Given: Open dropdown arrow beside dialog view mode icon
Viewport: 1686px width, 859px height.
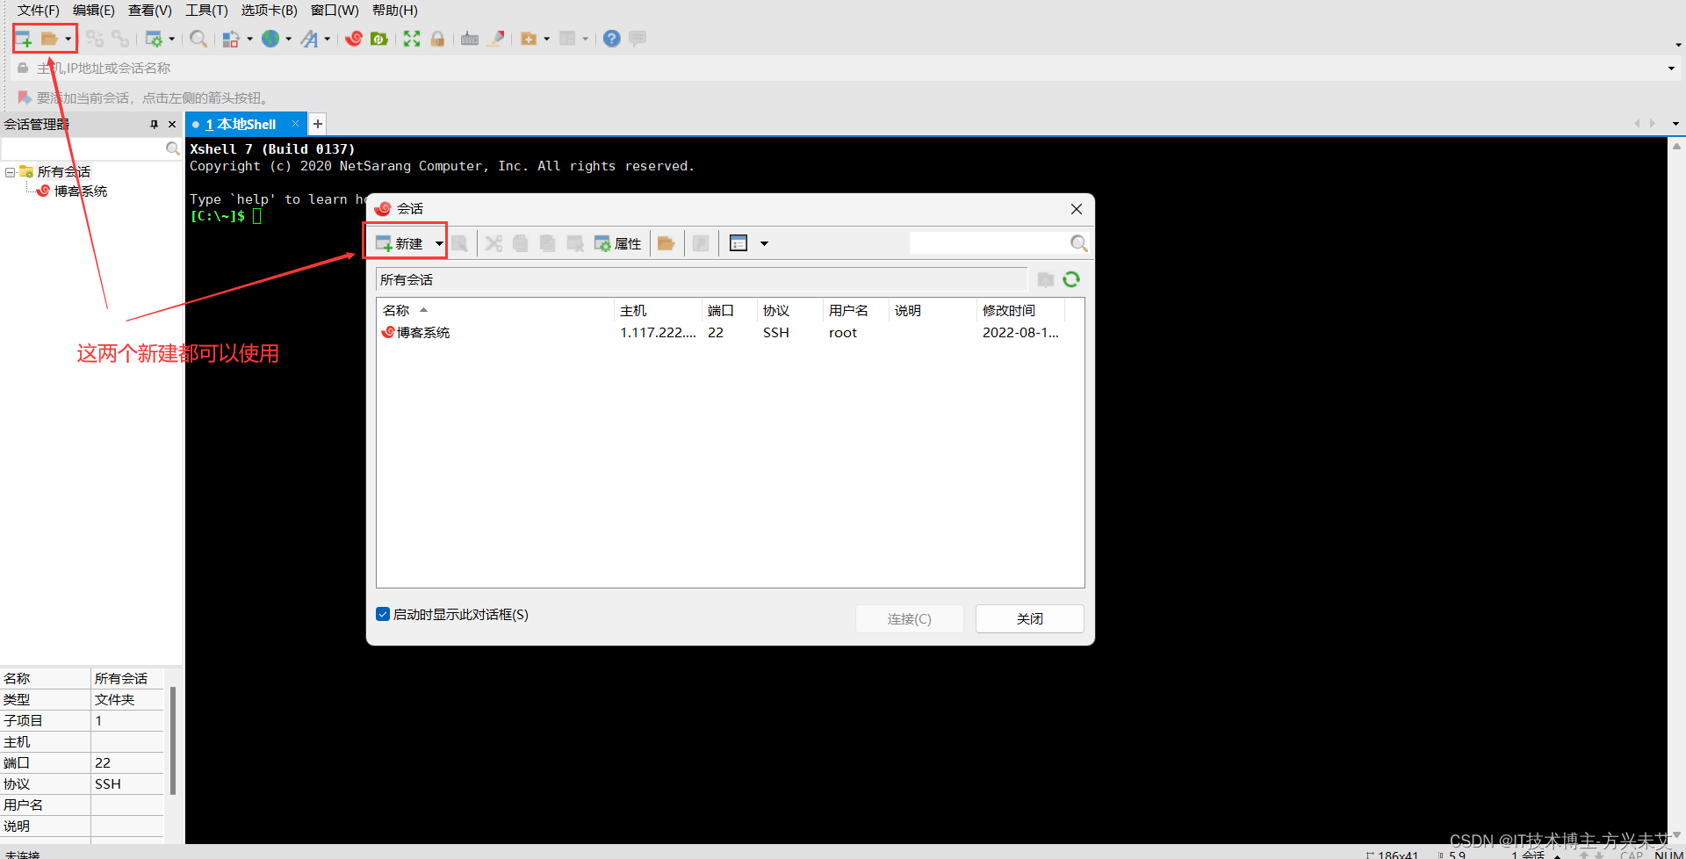Looking at the screenshot, I should tap(764, 243).
